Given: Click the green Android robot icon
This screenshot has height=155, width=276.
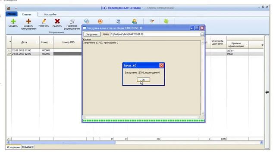Looking at the screenshot, I should [x=166, y=21].
